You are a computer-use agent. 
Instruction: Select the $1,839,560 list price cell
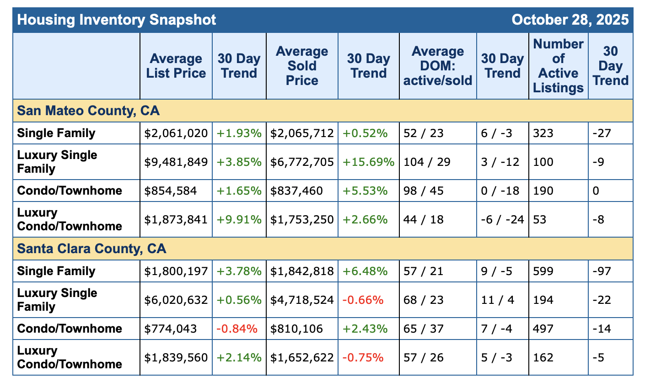[x=176, y=357]
